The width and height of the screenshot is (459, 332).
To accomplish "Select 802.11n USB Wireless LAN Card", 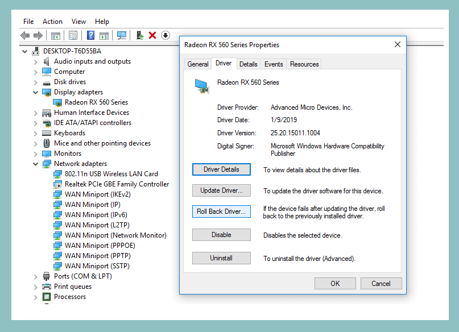I will 111,174.
